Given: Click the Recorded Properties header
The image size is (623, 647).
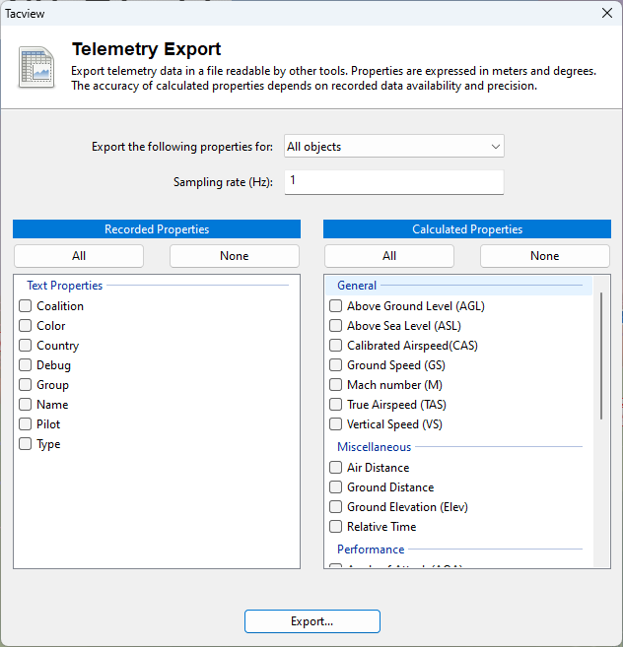Looking at the screenshot, I should (x=157, y=229).
